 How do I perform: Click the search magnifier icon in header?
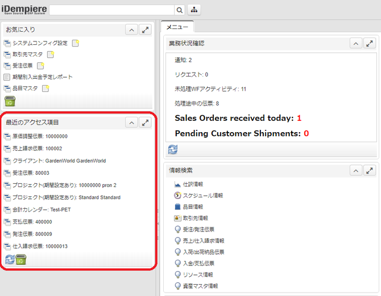tap(180, 10)
